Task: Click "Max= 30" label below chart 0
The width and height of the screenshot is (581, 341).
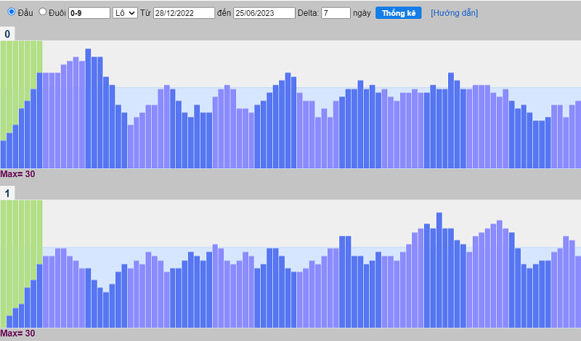Action: click(17, 174)
